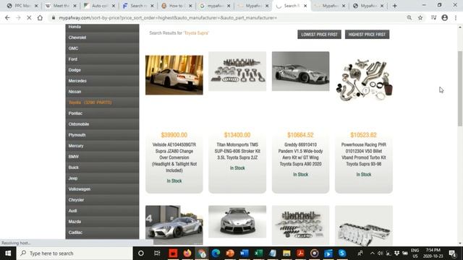Image resolution: width=463 pixels, height=260 pixels.
Task: Open the Chrome profile avatar icon
Action: [444, 17]
